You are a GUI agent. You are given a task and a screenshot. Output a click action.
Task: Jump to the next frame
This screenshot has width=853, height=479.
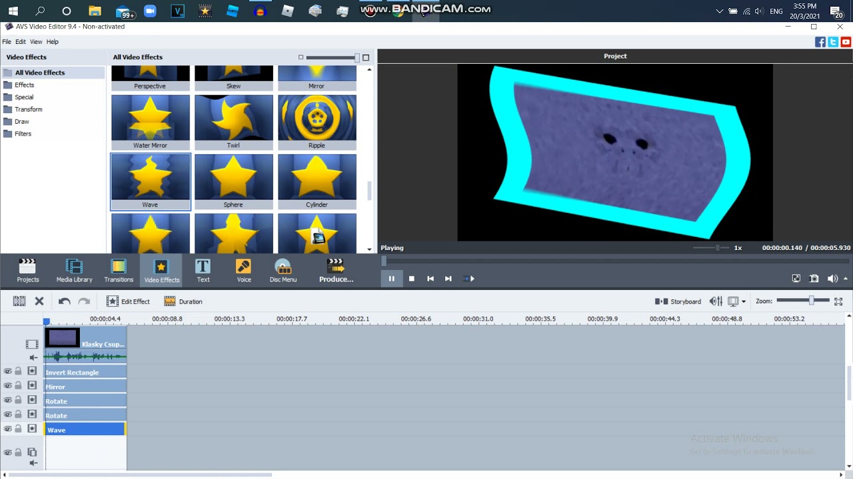(448, 279)
